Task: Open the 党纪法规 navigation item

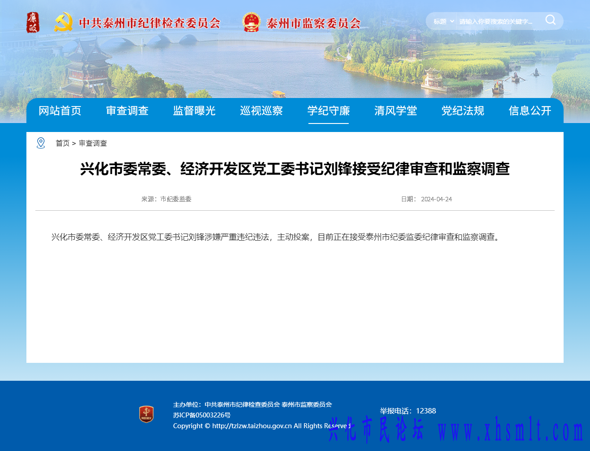Action: click(x=463, y=111)
